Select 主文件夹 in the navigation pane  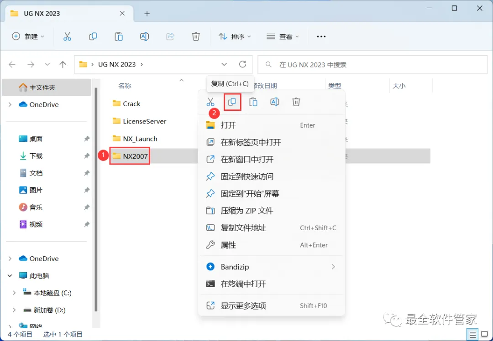[47, 87]
